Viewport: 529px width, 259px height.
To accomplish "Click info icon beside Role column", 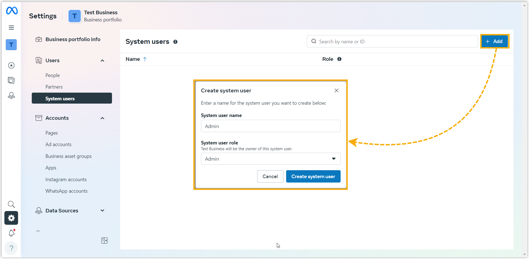I will [339, 59].
